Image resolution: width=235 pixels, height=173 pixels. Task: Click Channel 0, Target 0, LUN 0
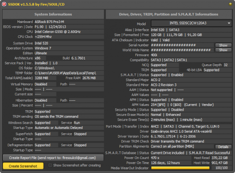pyautogui.click(x=199, y=127)
